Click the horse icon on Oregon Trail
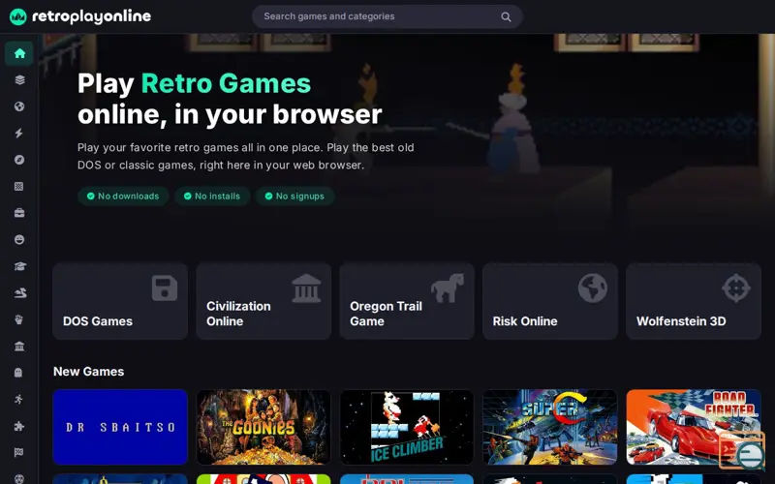 [x=448, y=287]
